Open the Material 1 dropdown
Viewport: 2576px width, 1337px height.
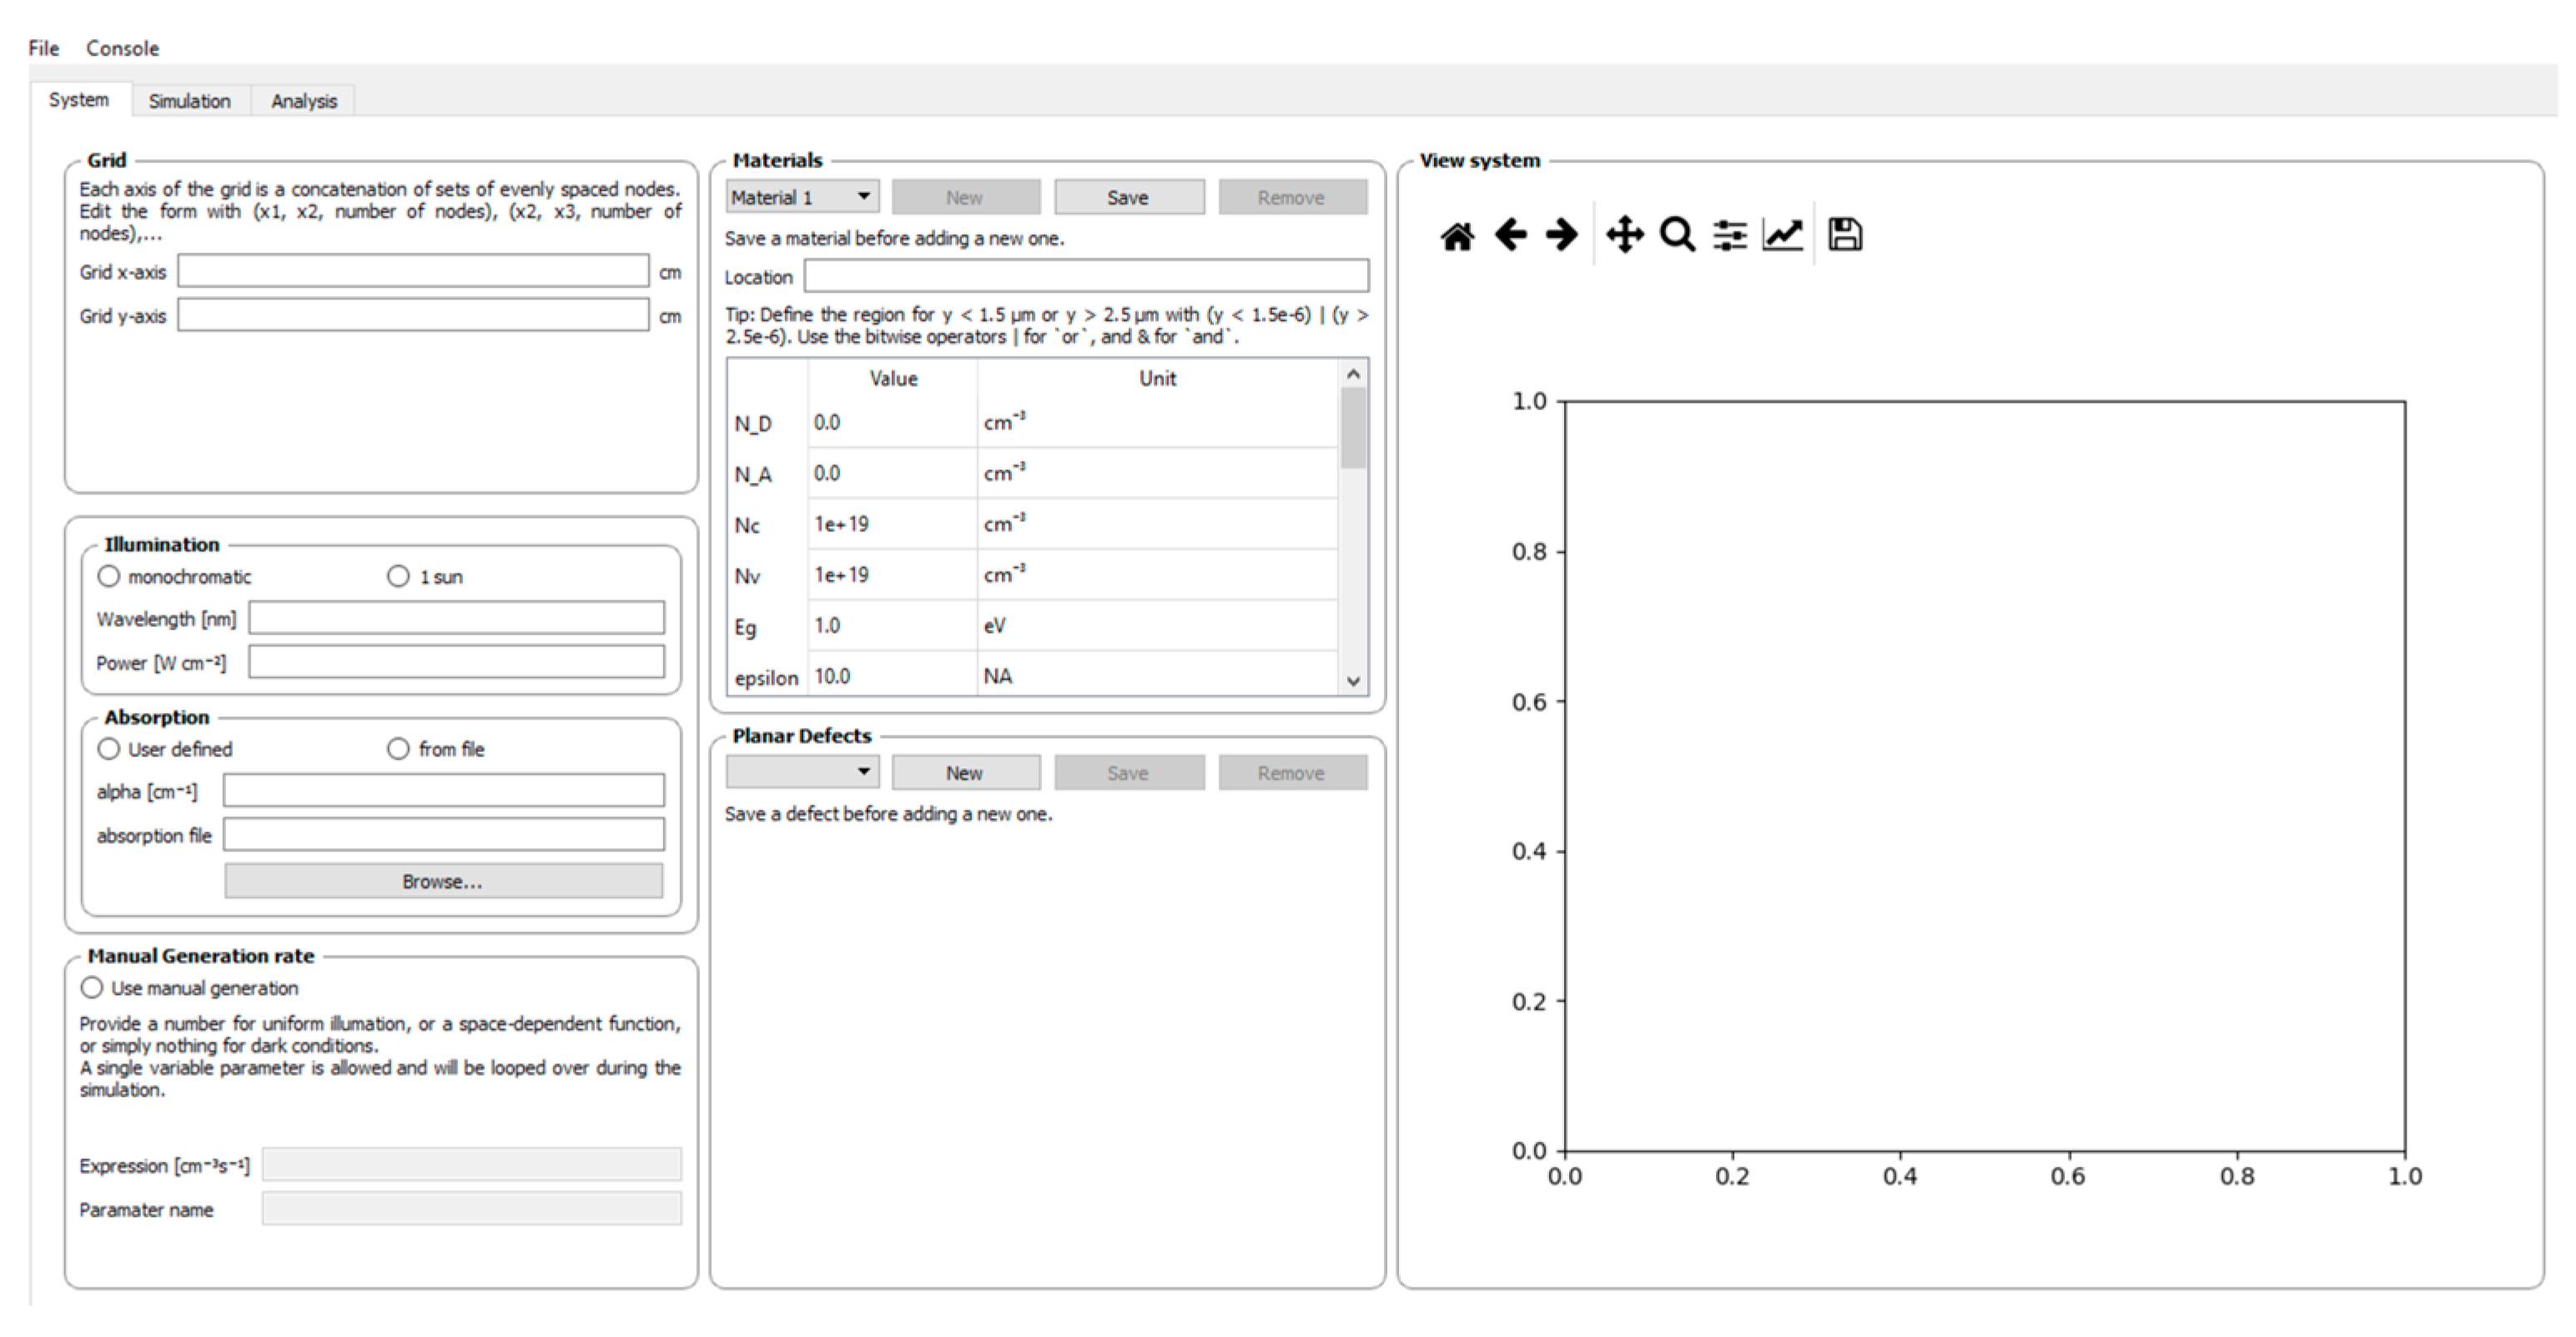pos(802,197)
